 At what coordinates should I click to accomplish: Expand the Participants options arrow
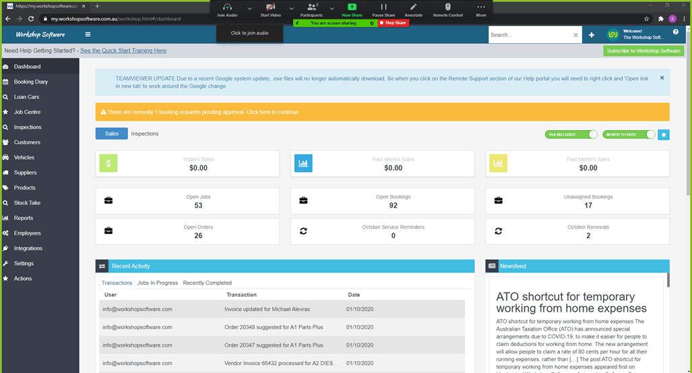pos(332,8)
